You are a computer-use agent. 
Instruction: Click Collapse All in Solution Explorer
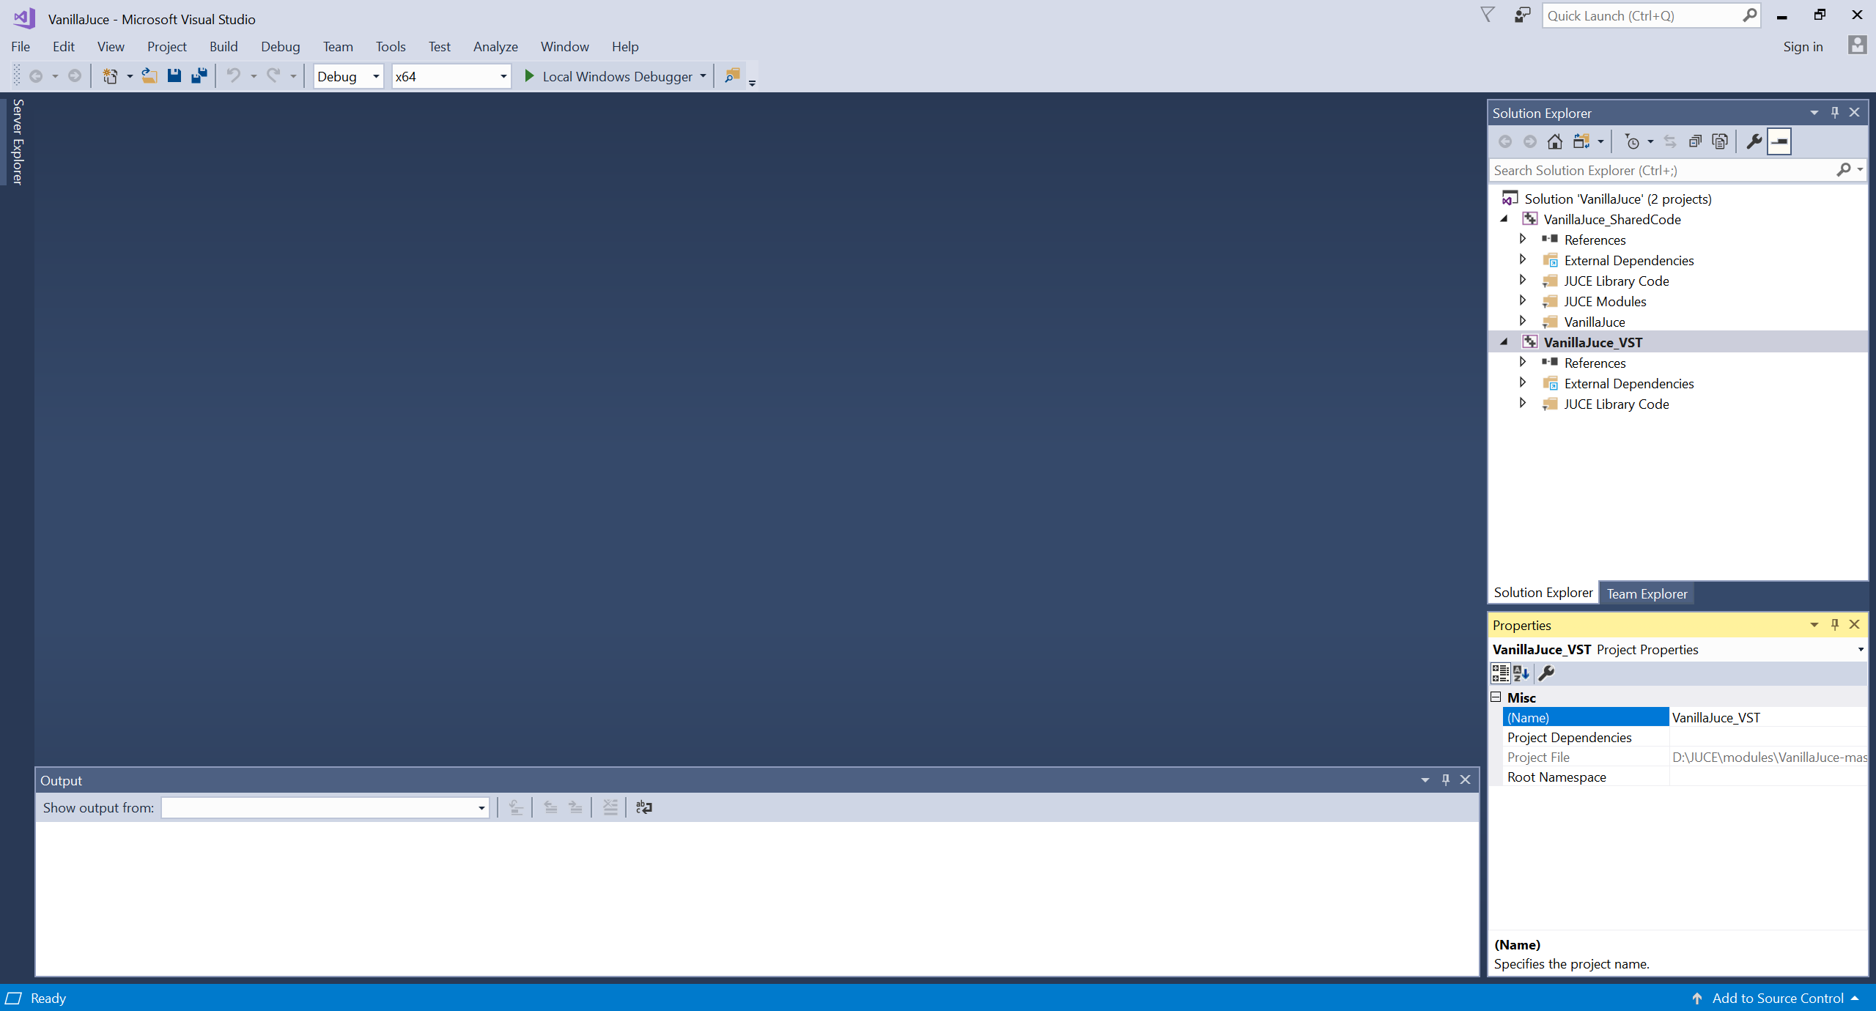[x=1695, y=141]
